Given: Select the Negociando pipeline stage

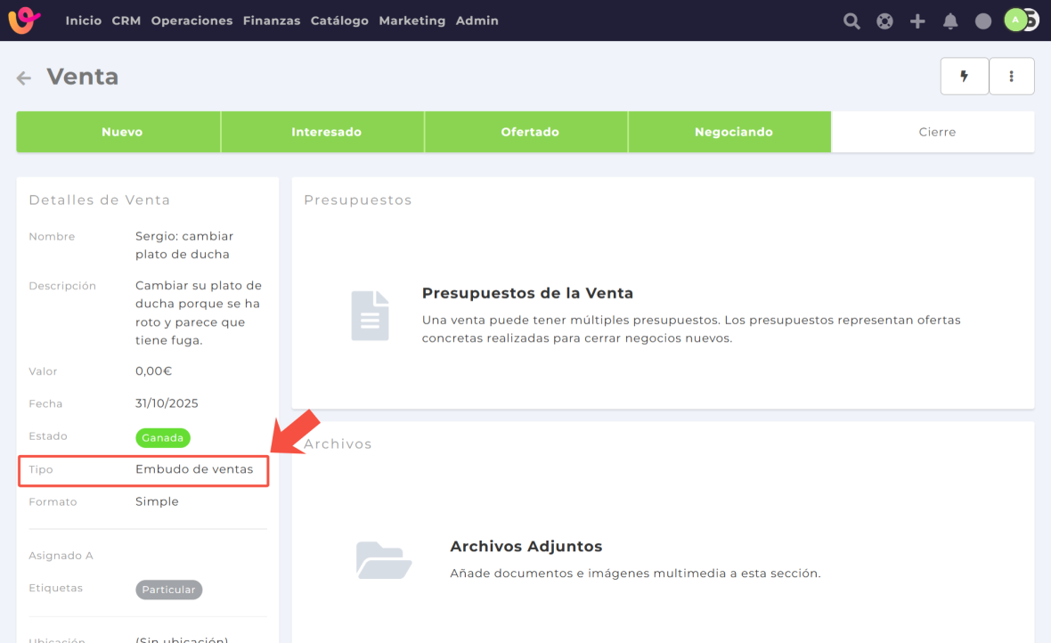Looking at the screenshot, I should (x=733, y=132).
